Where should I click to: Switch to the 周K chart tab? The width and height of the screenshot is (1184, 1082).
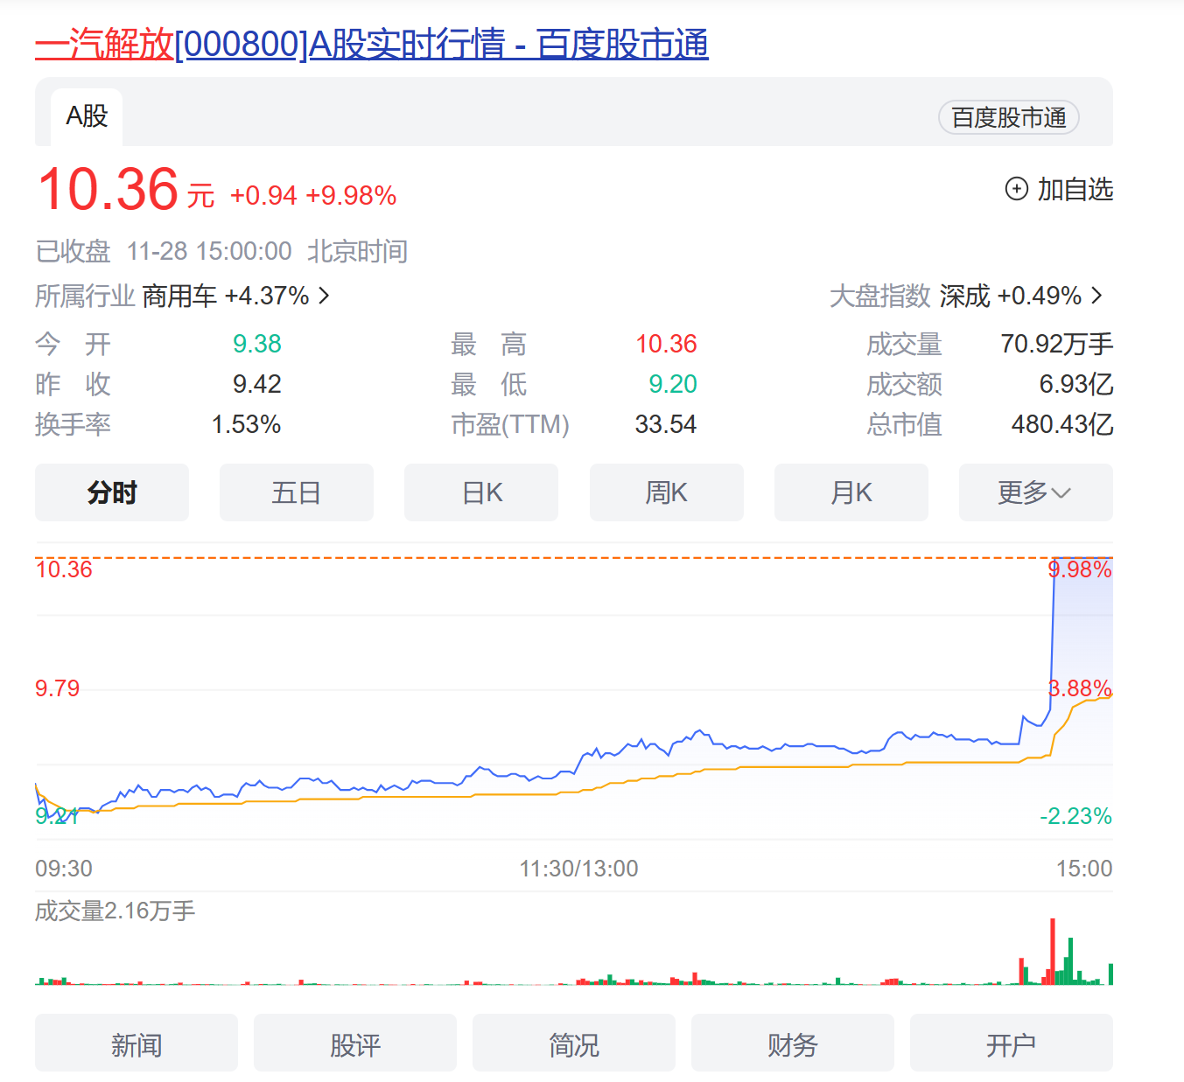[667, 492]
